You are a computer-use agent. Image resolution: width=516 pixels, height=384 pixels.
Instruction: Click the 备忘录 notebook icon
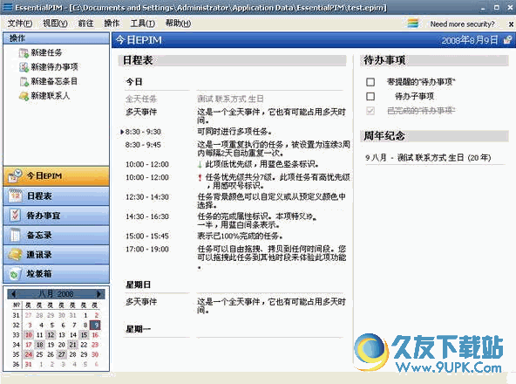click(15, 235)
